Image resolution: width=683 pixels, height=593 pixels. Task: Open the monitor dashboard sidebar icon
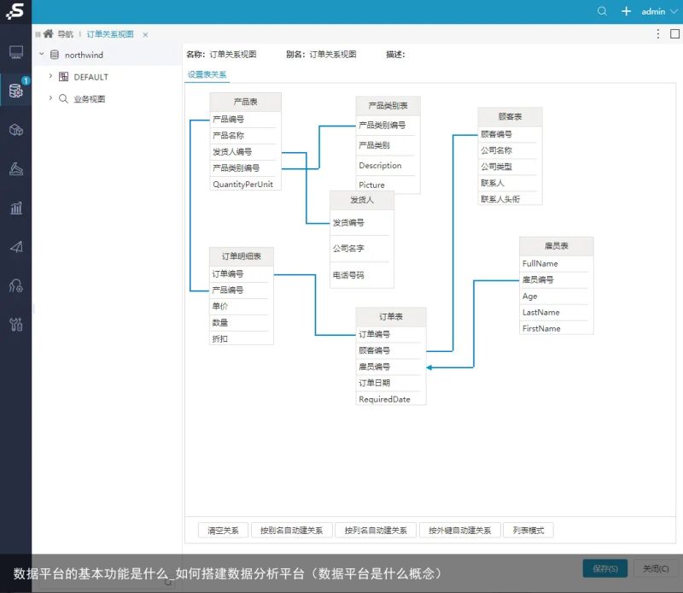coord(16,52)
